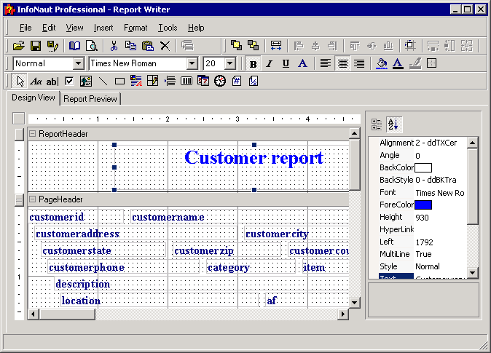Collapse the PageHeader section
The width and height of the screenshot is (491, 353).
[x=32, y=199]
